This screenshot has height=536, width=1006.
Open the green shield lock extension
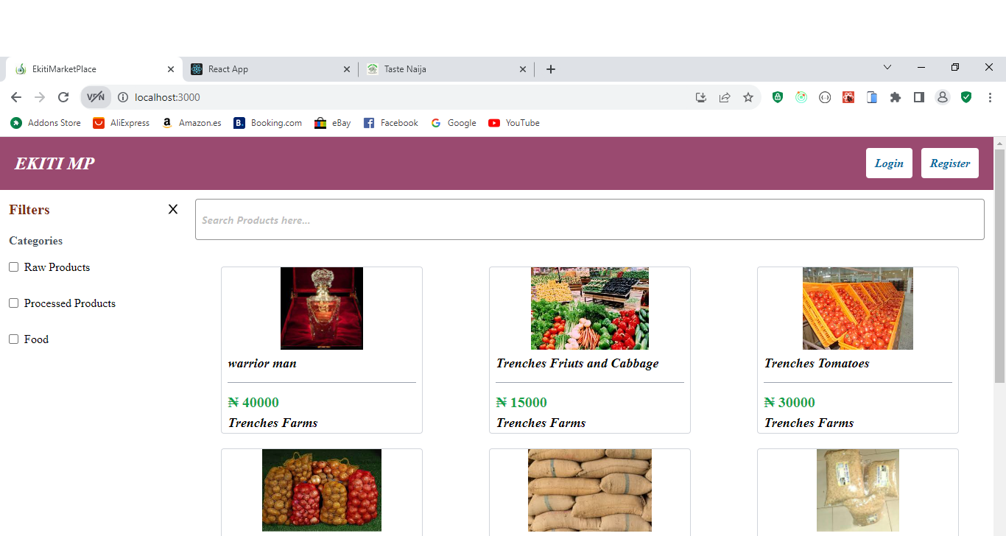tap(778, 97)
